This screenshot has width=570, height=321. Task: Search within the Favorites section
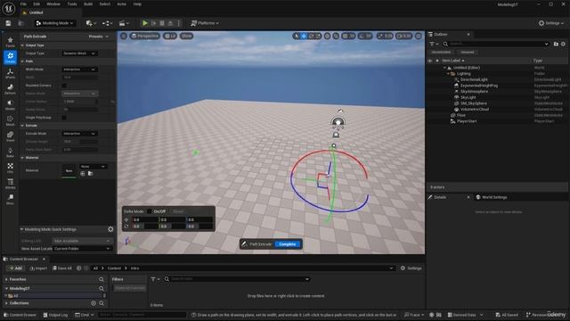(x=102, y=279)
